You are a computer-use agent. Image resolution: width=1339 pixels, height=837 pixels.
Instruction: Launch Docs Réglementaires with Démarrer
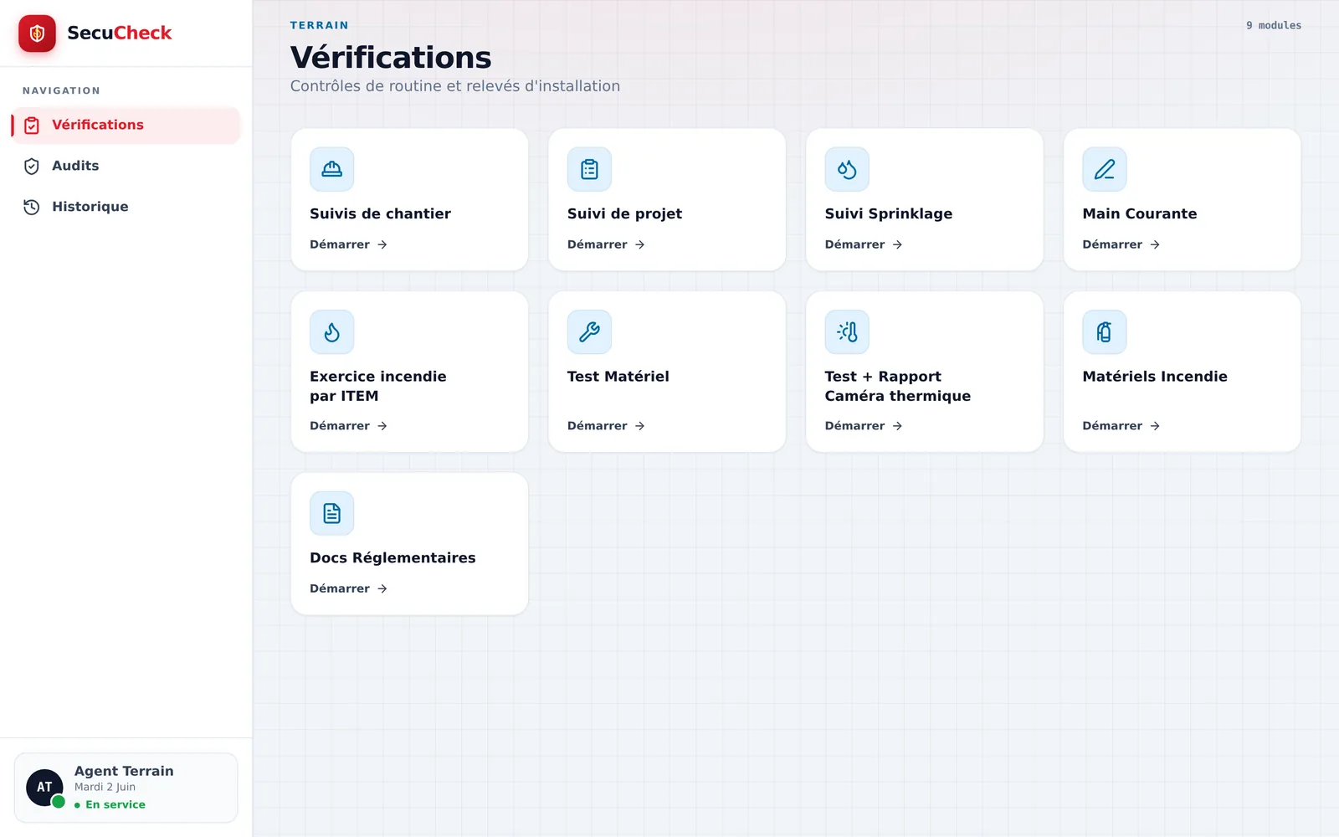tap(348, 588)
